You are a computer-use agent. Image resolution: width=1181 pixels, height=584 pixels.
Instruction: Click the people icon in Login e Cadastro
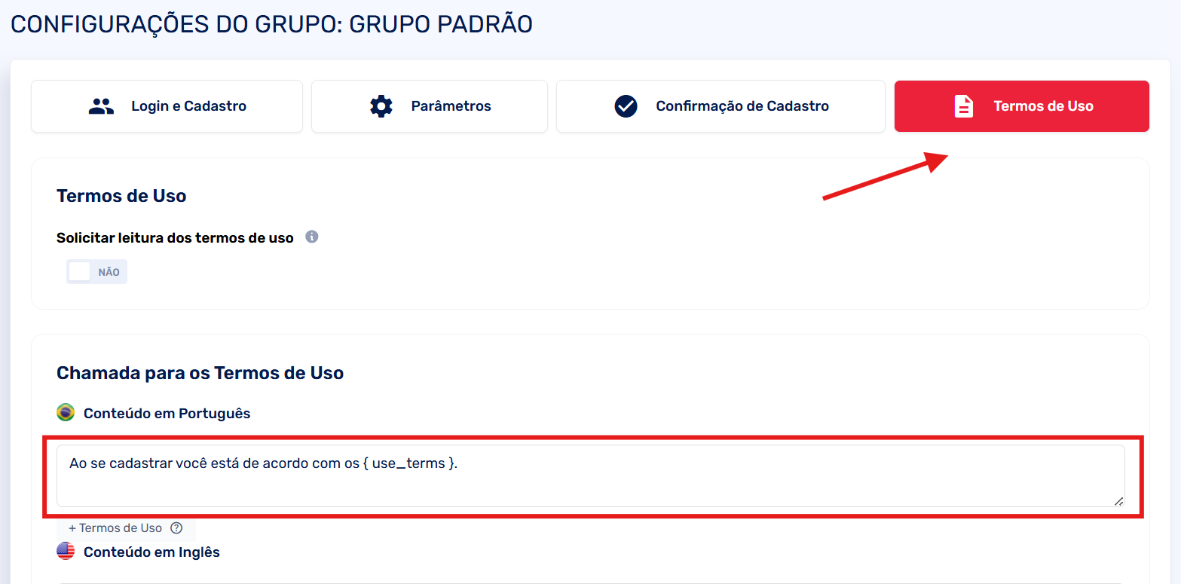(x=101, y=106)
